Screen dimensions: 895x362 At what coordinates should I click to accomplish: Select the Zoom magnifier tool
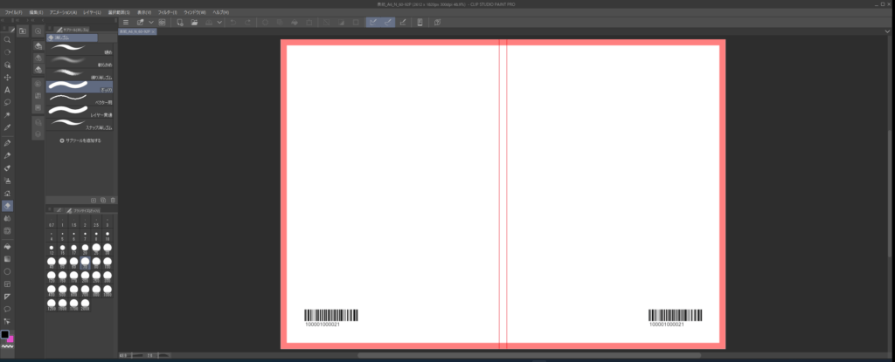point(7,40)
